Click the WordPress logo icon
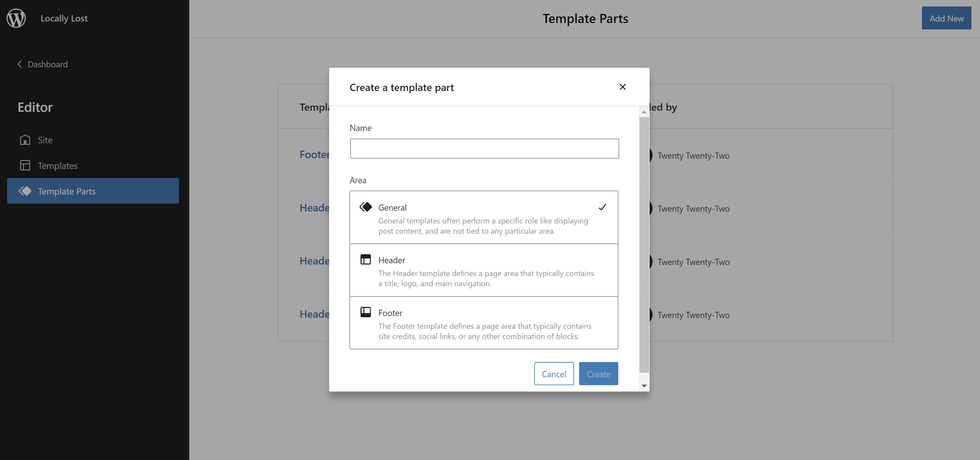The height and width of the screenshot is (460, 980). click(x=16, y=18)
